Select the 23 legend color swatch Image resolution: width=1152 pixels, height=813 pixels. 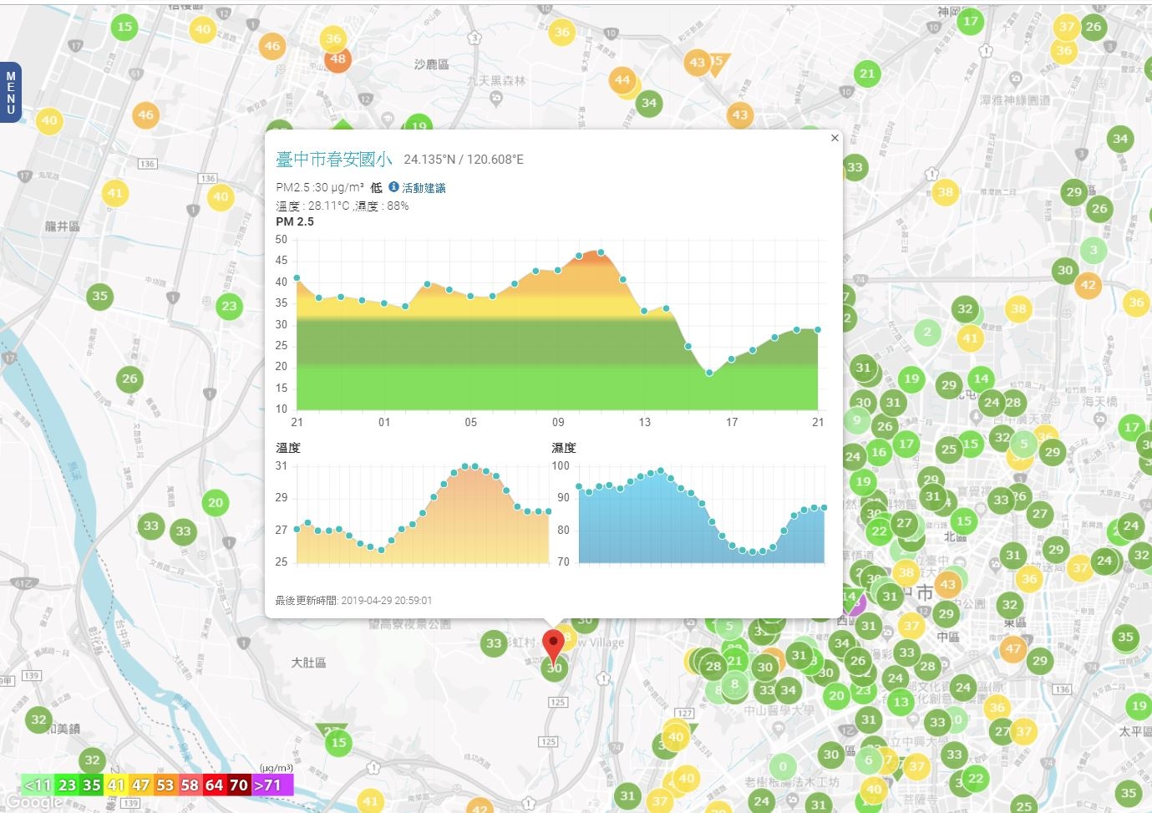click(68, 785)
